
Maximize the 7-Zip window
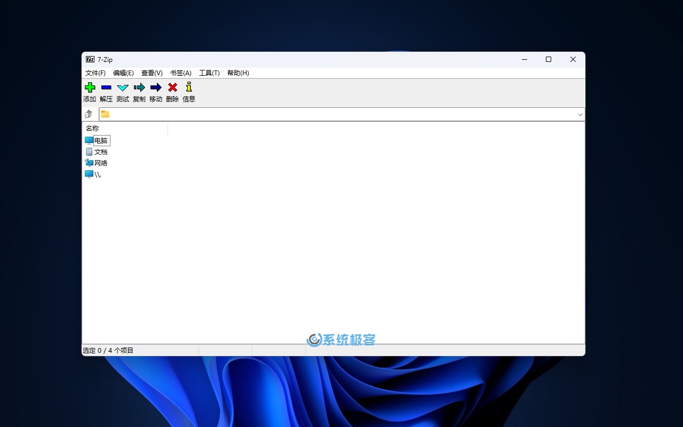tap(549, 60)
